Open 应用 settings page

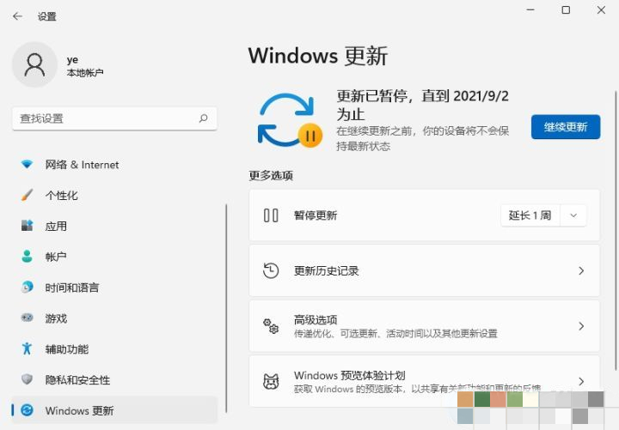pos(114,226)
